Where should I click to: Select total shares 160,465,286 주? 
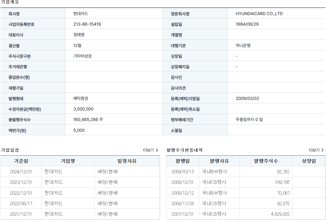[88, 120]
